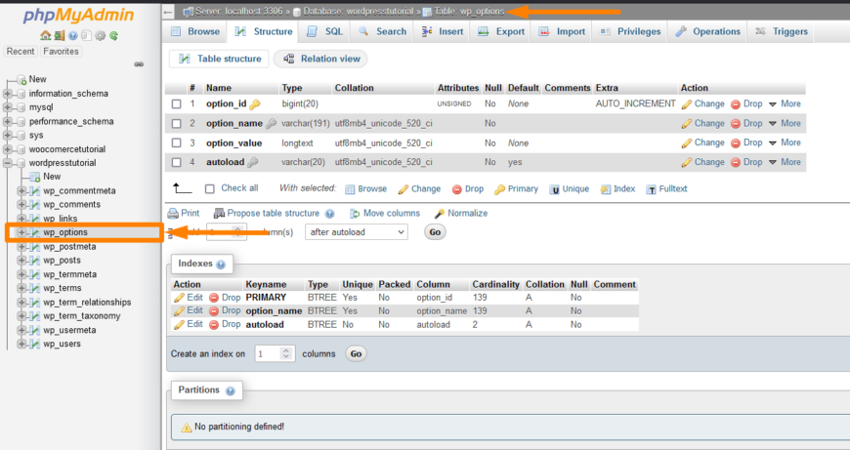Expand the information_schema database tree node

point(8,94)
